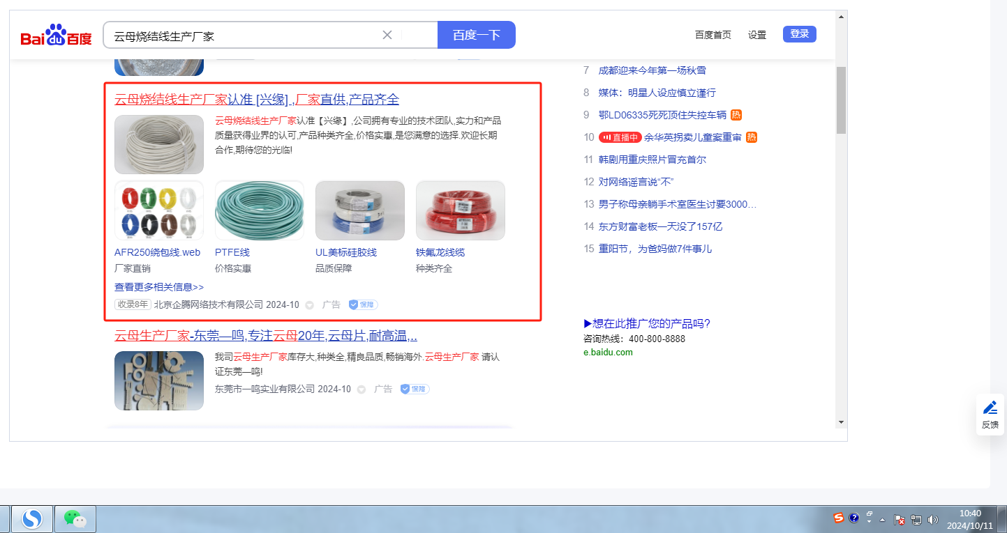Click the 反馈 feedback button
The width and height of the screenshot is (1007, 533).
click(x=990, y=415)
